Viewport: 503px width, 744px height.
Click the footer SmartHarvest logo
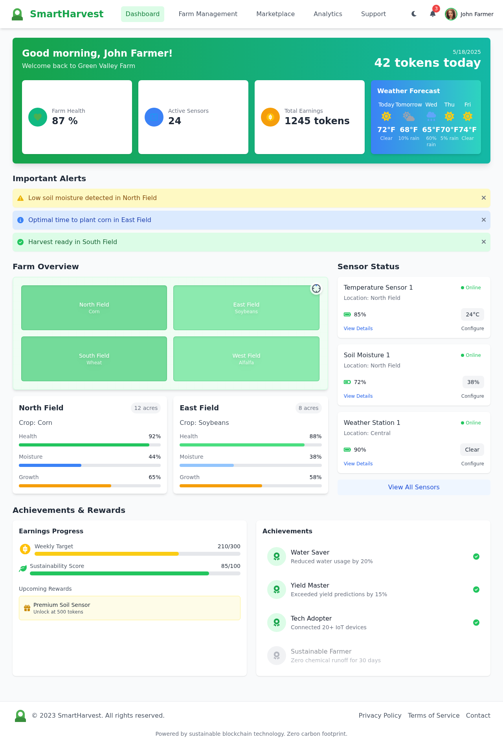pyautogui.click(x=20, y=716)
